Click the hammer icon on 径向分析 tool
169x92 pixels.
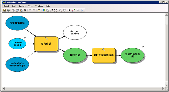(x=46, y=38)
